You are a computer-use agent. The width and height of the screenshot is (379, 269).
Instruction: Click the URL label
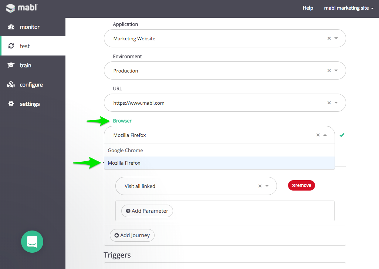tap(117, 88)
